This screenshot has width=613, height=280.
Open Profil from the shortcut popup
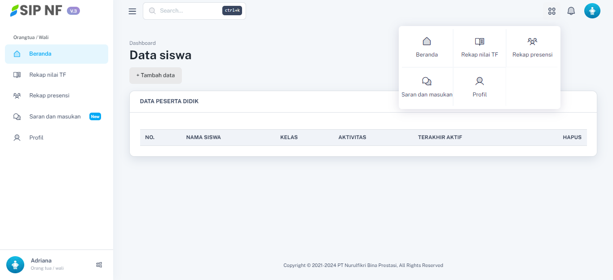click(480, 87)
